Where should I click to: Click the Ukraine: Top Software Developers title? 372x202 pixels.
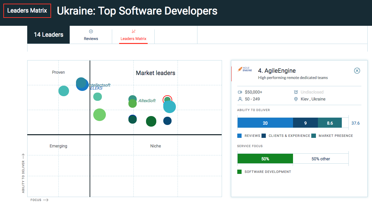click(137, 11)
